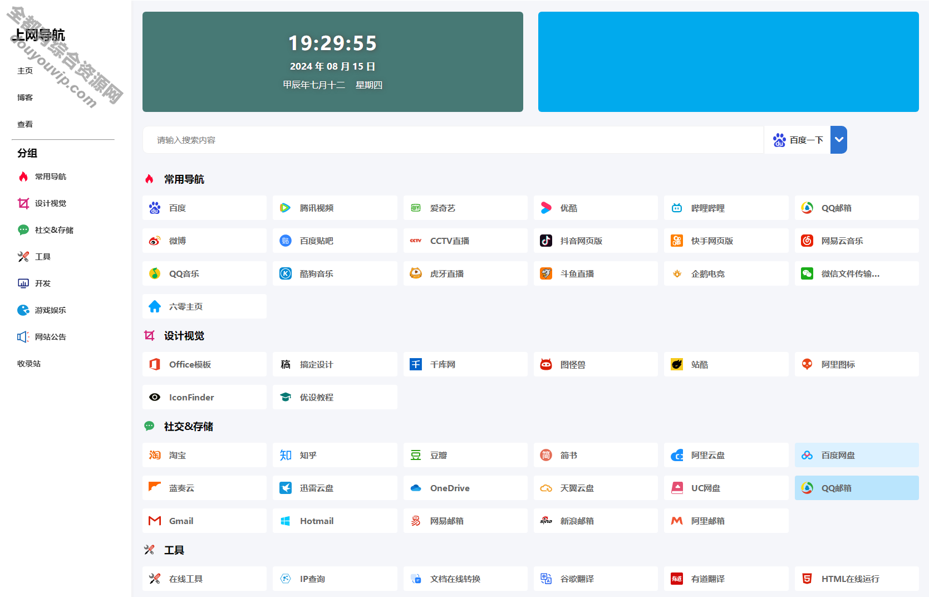Click the 图怪兽 red monster icon
This screenshot has height=597, width=929.
[546, 364]
